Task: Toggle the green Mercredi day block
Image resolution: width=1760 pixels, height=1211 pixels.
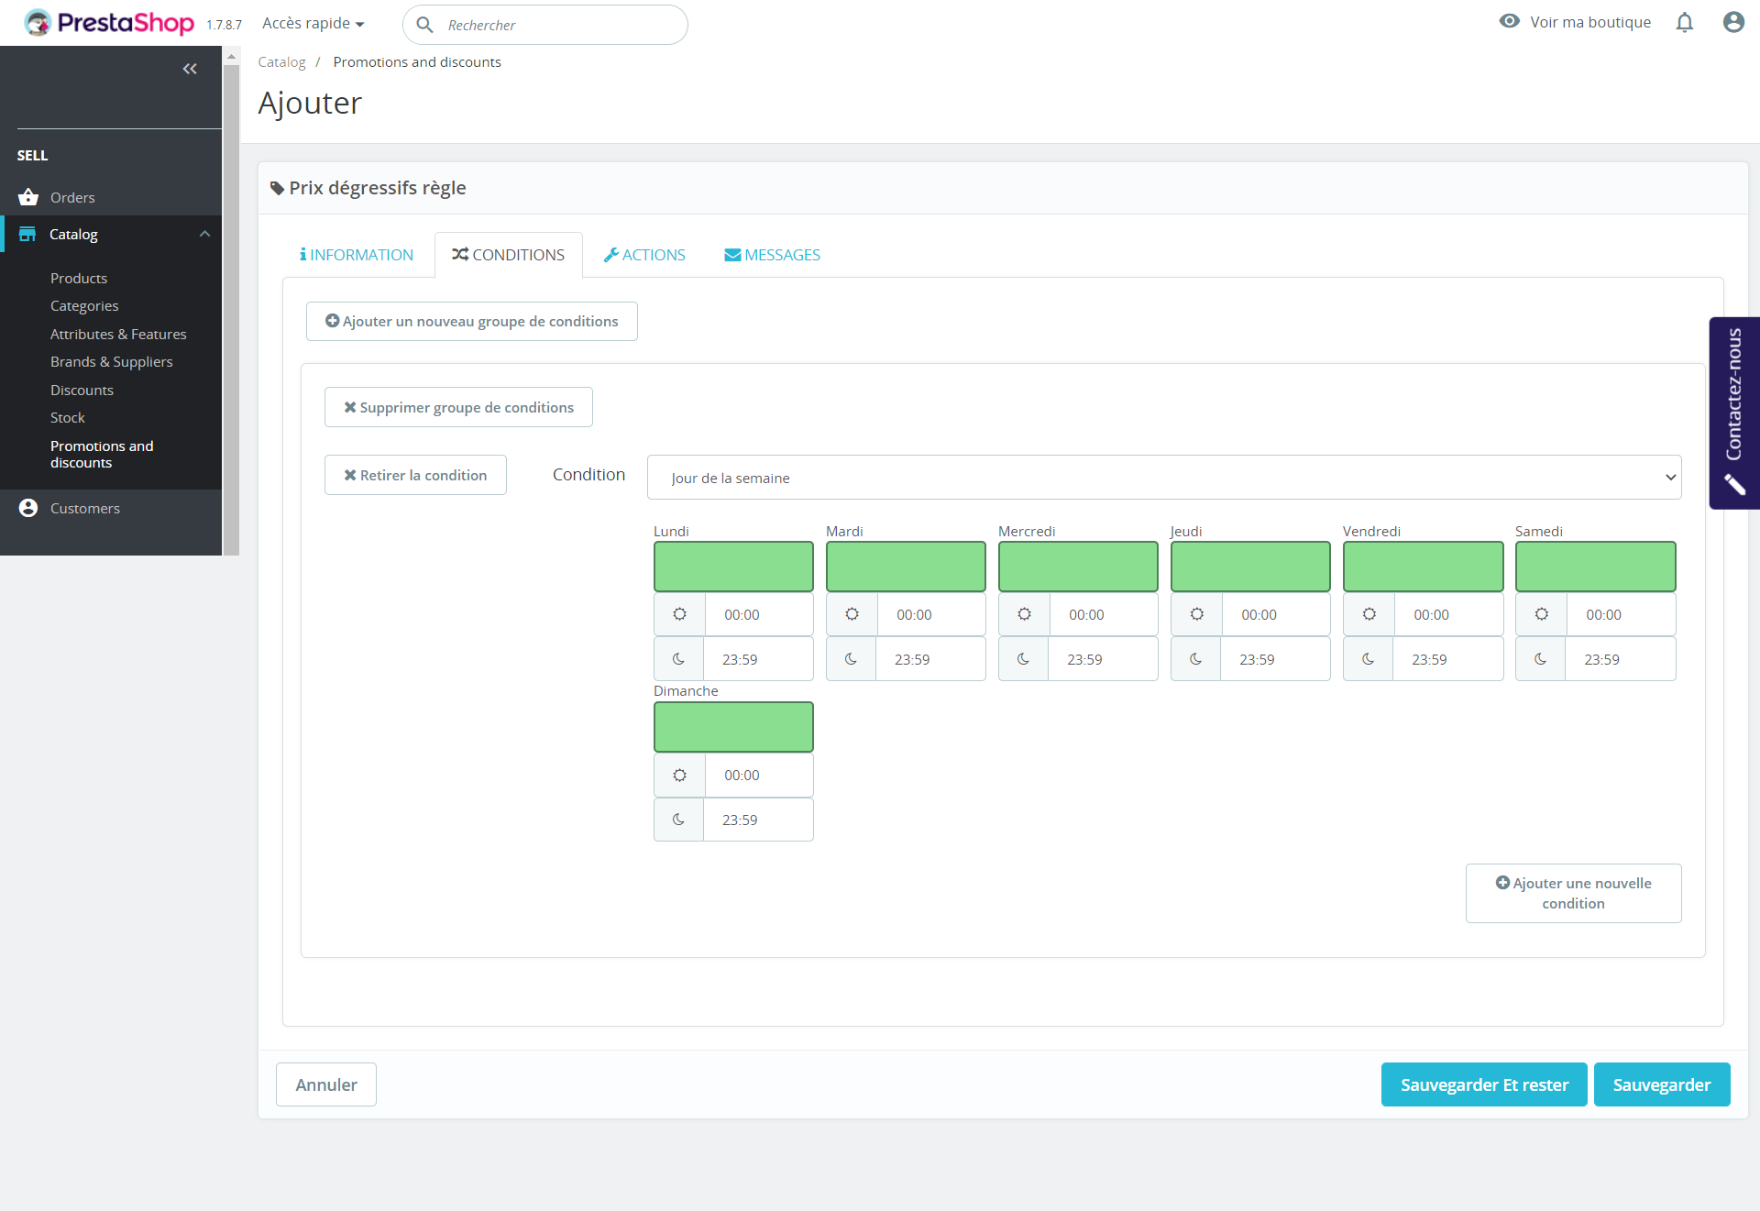Action: click(x=1078, y=567)
